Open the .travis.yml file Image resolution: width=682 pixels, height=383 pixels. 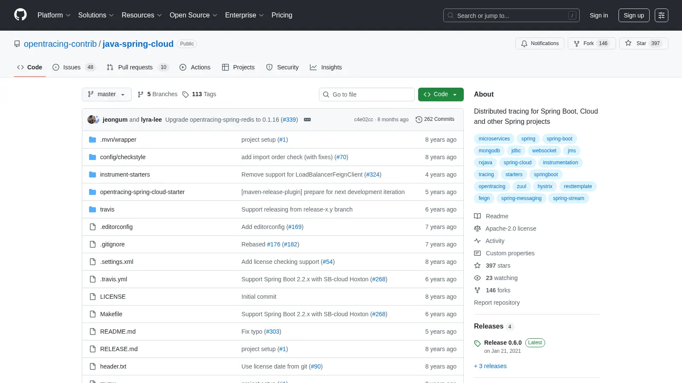tap(113, 279)
